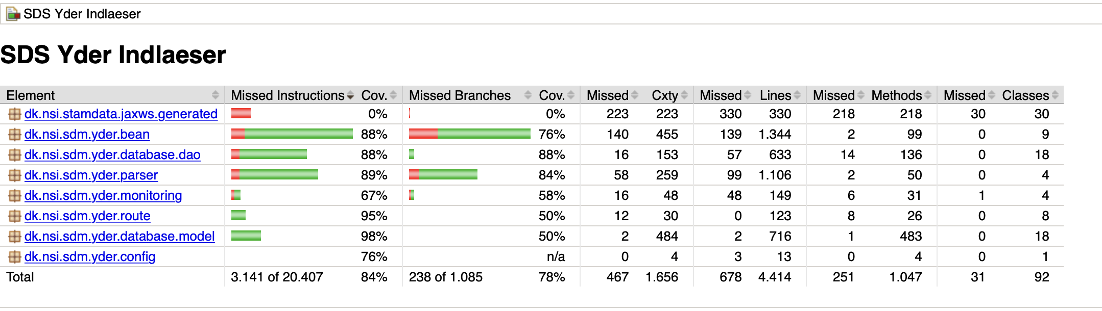Click the package icon beside dk.nsi.sdm.yder.route
1102x311 pixels.
(14, 216)
